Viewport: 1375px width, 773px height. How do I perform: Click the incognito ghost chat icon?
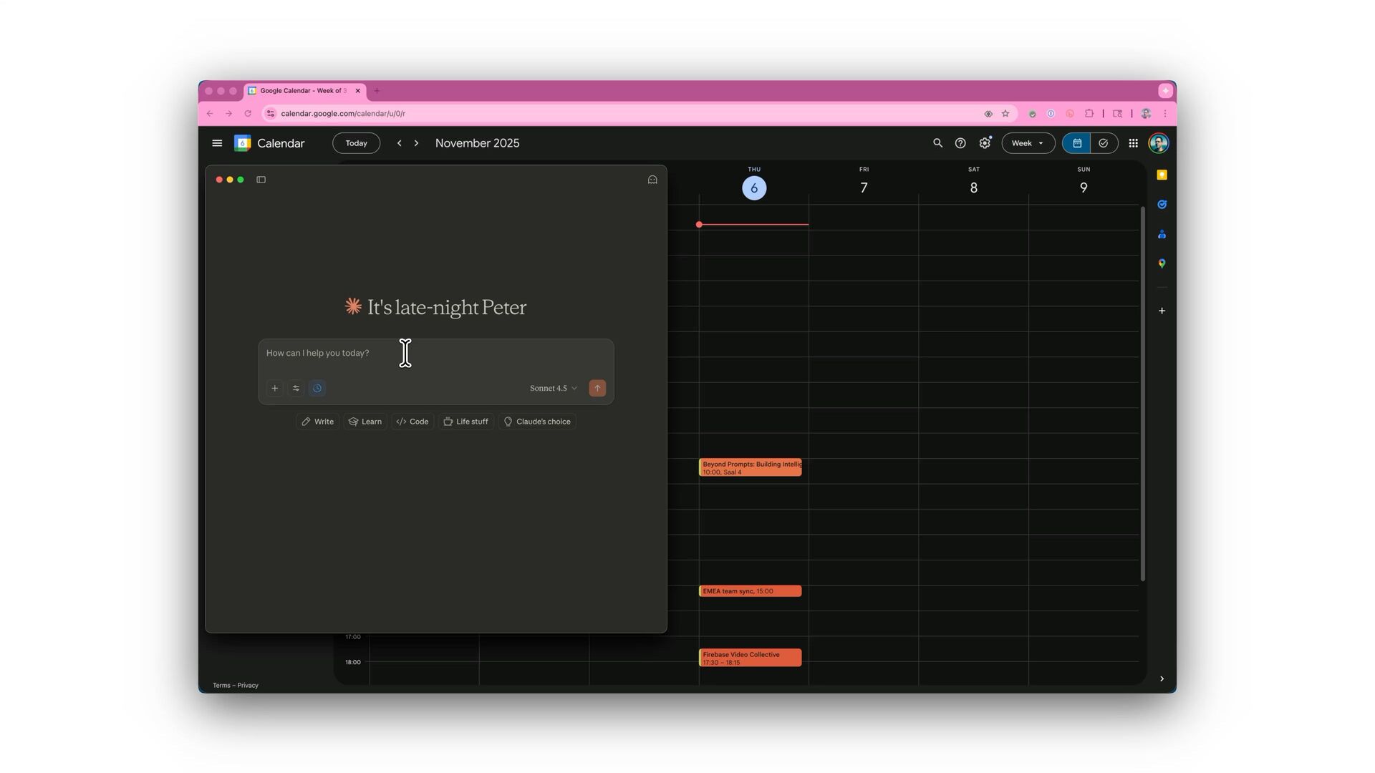pyautogui.click(x=652, y=180)
